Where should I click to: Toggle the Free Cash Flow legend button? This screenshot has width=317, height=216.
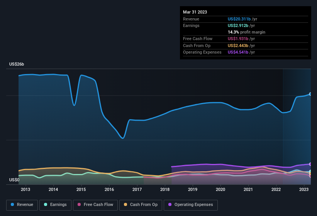pyautogui.click(x=95, y=205)
